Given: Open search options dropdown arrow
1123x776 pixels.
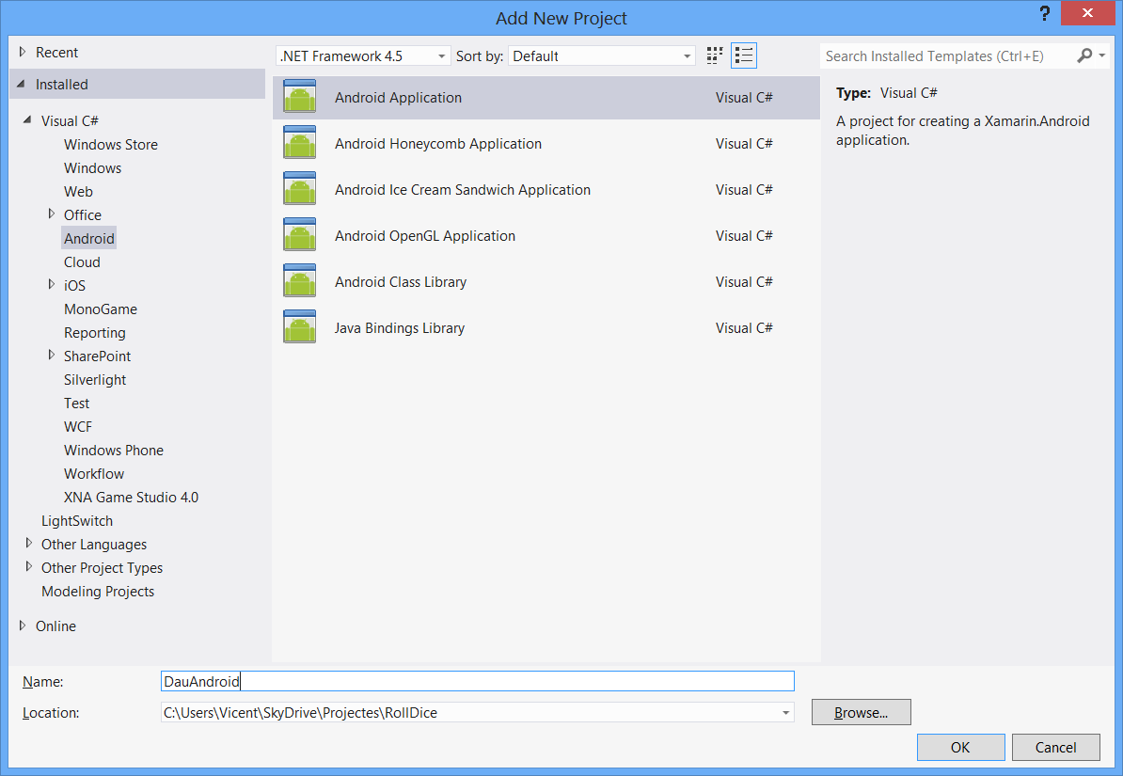Looking at the screenshot, I should 1101,55.
